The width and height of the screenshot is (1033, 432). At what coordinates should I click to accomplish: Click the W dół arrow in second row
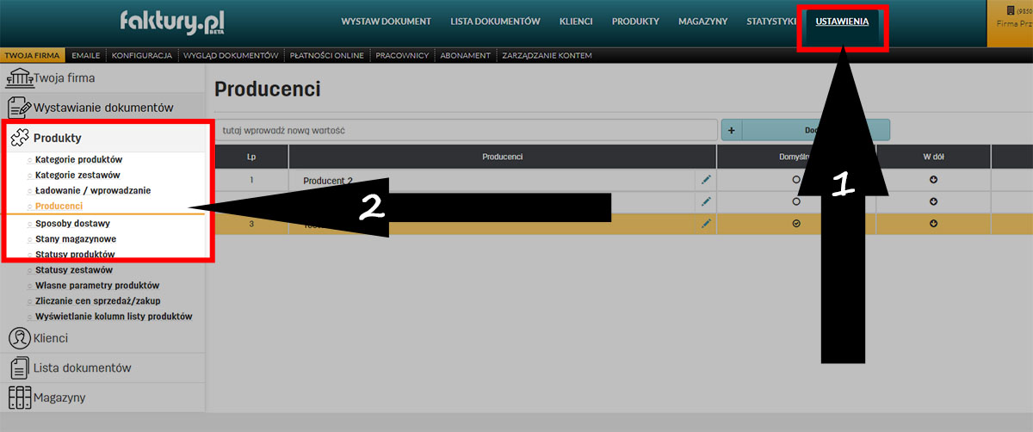(933, 201)
